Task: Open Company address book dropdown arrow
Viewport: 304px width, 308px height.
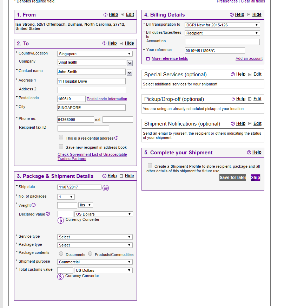Action: pyautogui.click(x=130, y=63)
